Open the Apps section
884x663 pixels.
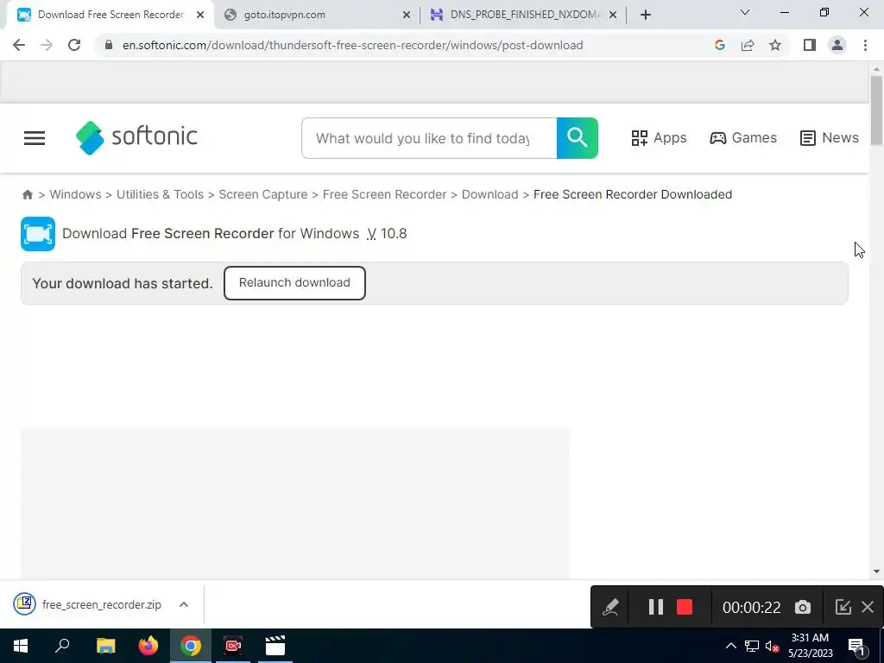[659, 138]
